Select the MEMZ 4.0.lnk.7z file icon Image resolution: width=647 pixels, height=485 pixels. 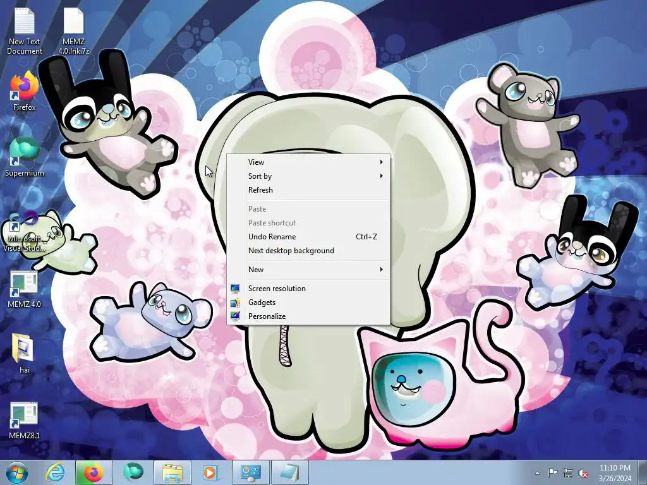(x=73, y=32)
